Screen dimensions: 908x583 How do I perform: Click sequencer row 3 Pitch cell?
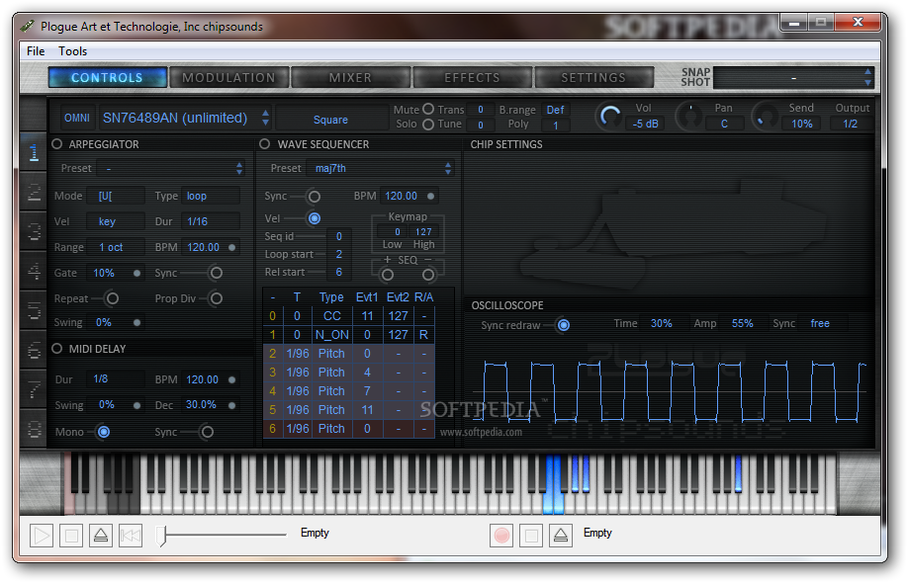331,373
